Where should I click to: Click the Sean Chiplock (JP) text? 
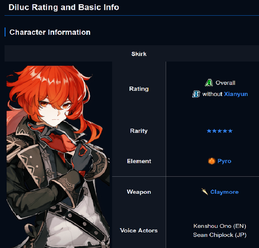click(220, 235)
